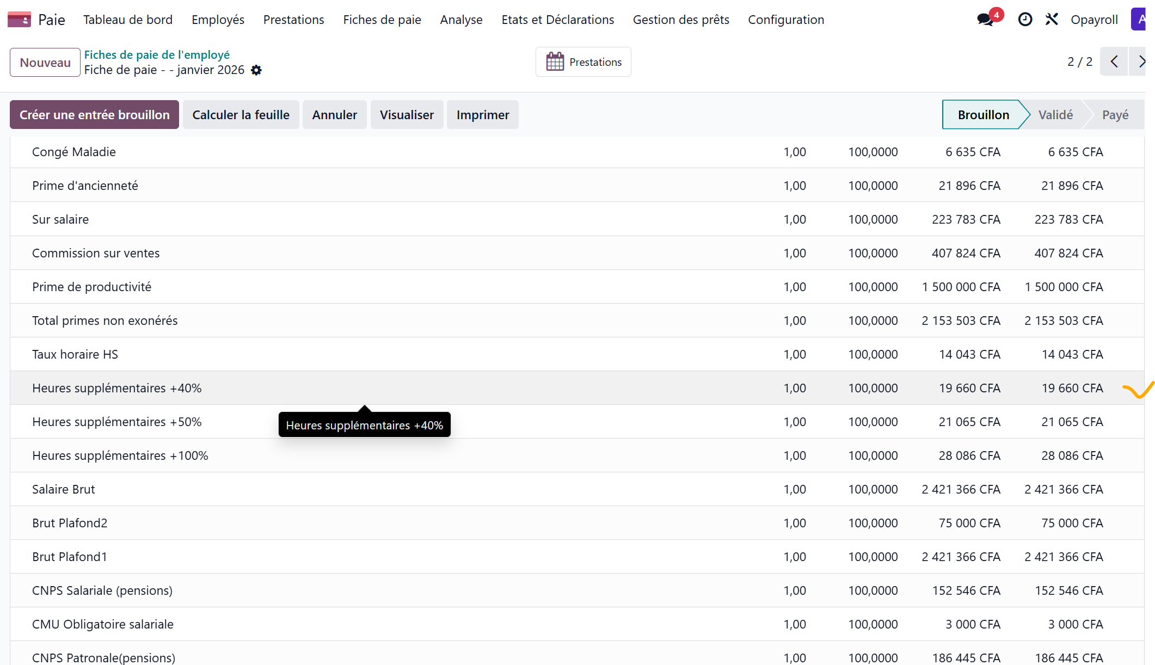Click the 2 153 503 CFA amount of Total primes

[961, 321]
